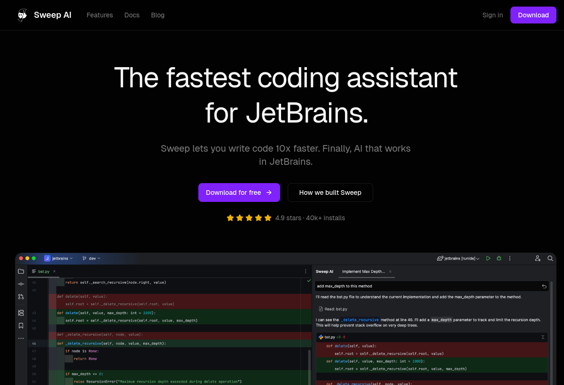Click the add user icon in IDE toolbar

538,258
